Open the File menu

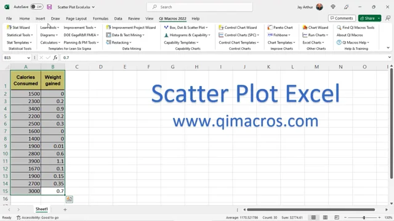9,18
